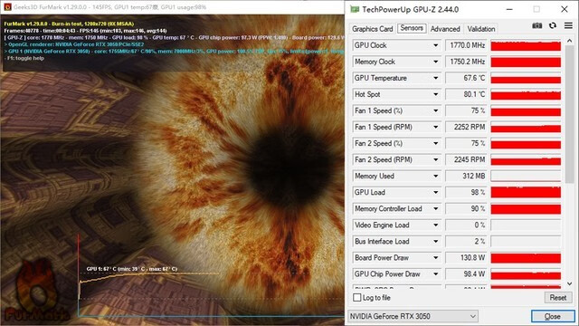Screen dimensions: 579x326
Task: Click the FurMark icon in title bar
Action: pos(7,6)
